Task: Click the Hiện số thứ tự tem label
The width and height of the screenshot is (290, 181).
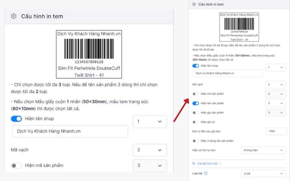Action: tap(204, 150)
